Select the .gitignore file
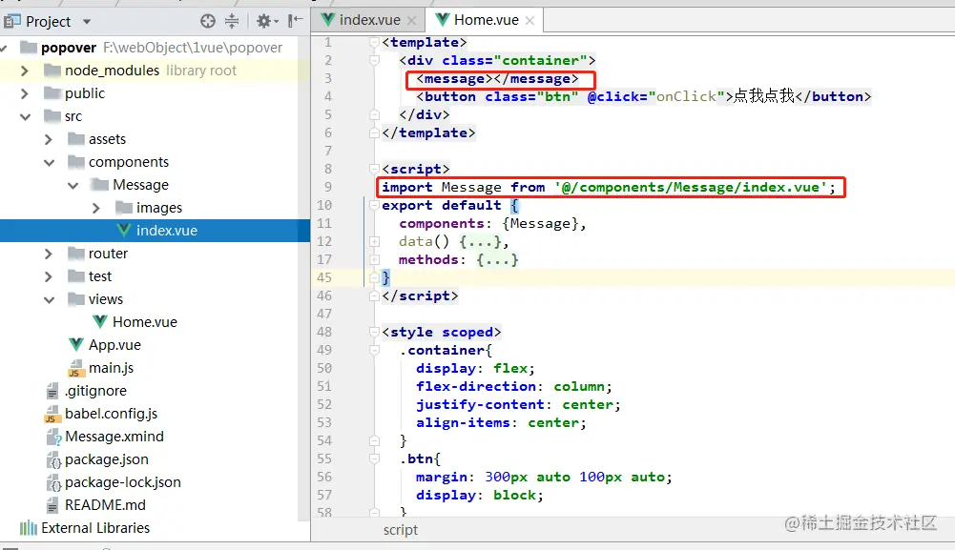Viewport: 955px width, 550px height. (x=95, y=391)
